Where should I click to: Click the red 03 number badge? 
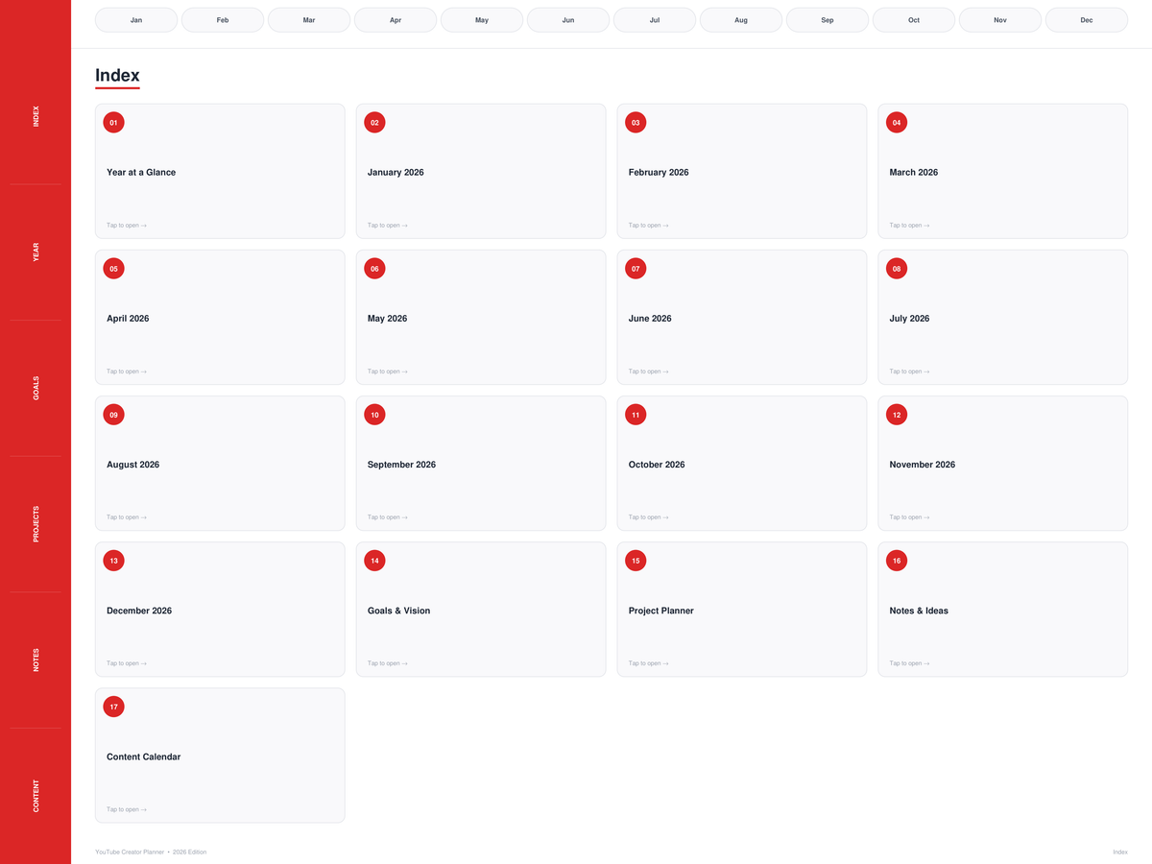coord(636,122)
